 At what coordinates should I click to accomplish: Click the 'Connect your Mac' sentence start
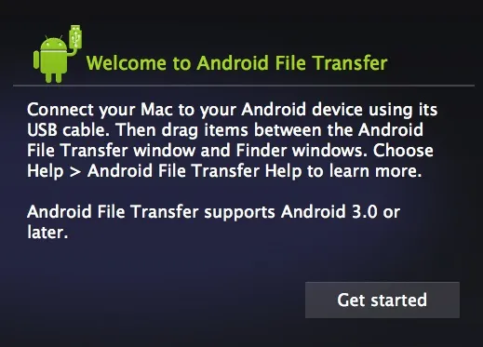click(x=81, y=110)
